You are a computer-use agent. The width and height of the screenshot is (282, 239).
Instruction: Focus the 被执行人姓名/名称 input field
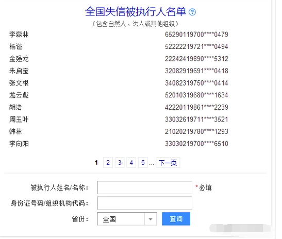144,187
